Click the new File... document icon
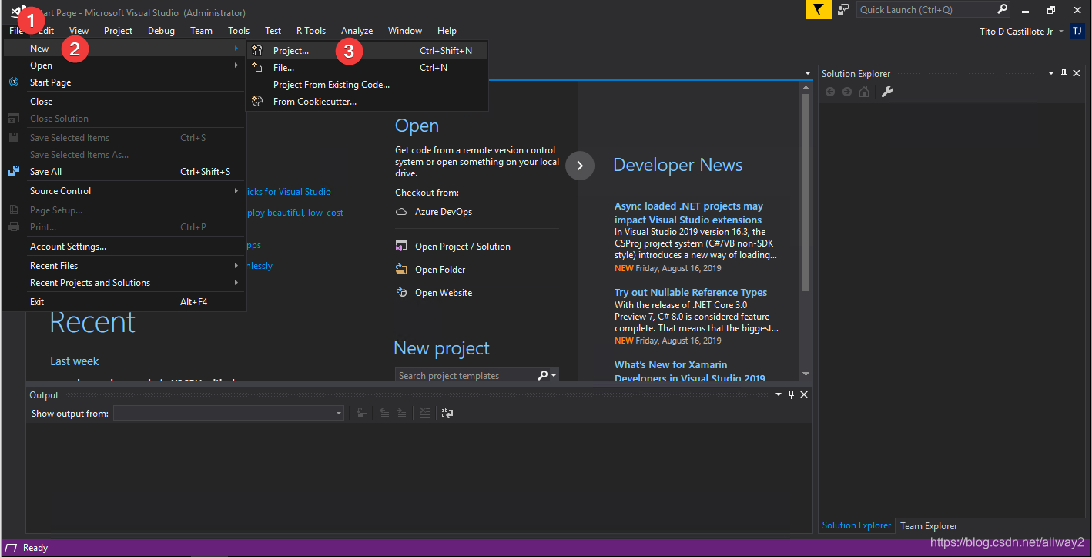1092x557 pixels. [257, 67]
